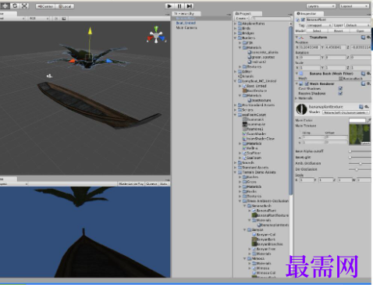This screenshot has height=291, width=373.
Task: Select the Rotate tool icon
Action: [15, 5]
